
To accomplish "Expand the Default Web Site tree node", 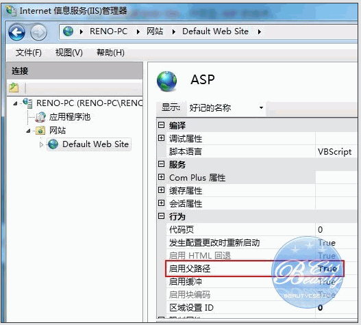I will click(x=41, y=144).
